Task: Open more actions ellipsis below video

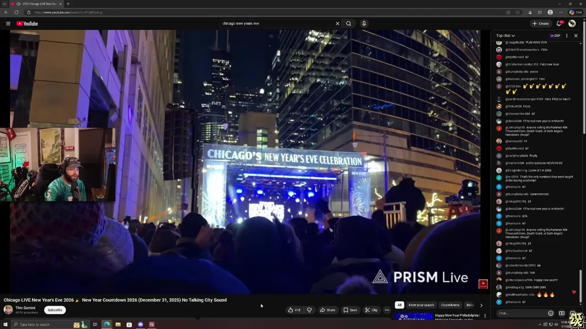Action: point(387,310)
